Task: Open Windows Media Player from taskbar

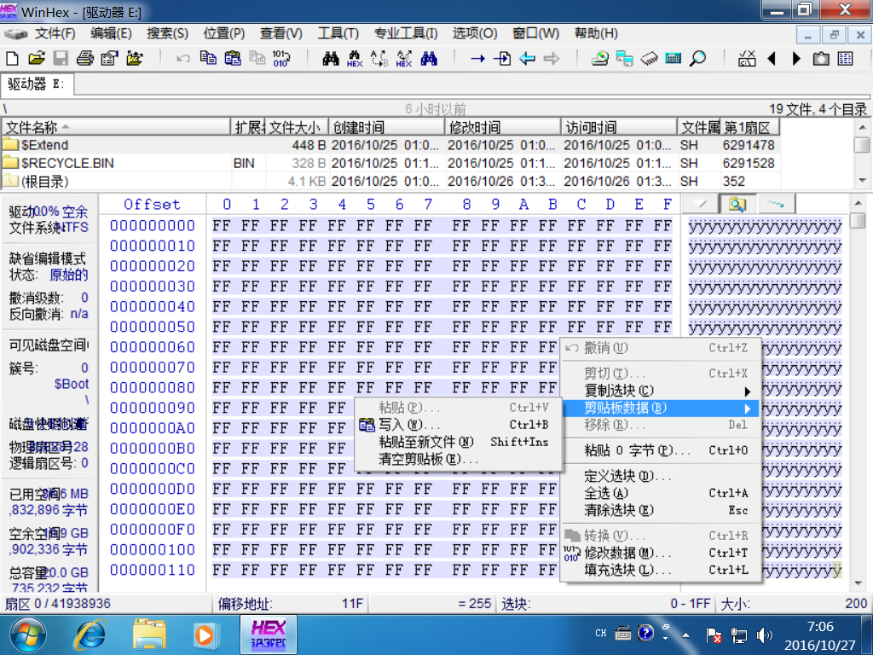Action: (205, 635)
